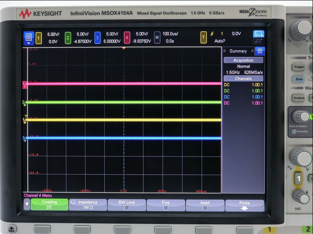Viewport: 313px width, 234px height.
Task: Open the Coupling DC softkey
Action: (x=49, y=205)
